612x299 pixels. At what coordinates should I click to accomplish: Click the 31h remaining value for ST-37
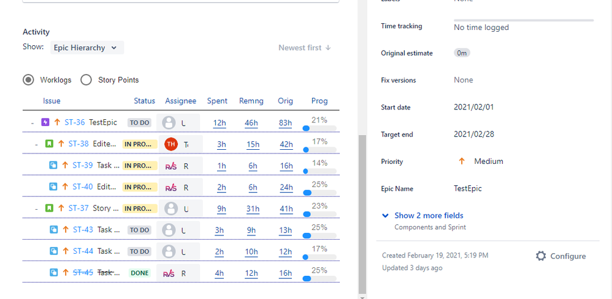[253, 209]
